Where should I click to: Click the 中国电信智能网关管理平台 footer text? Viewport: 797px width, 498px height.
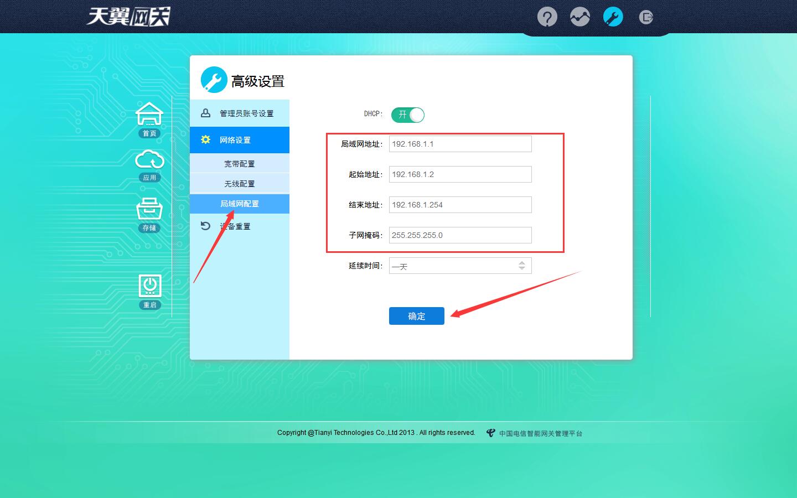point(541,433)
